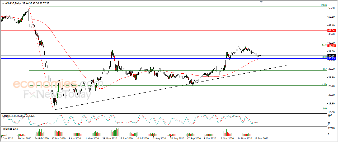Click the black 37.36 current price label
The height and width of the screenshot is (142, 338).
click(331, 55)
